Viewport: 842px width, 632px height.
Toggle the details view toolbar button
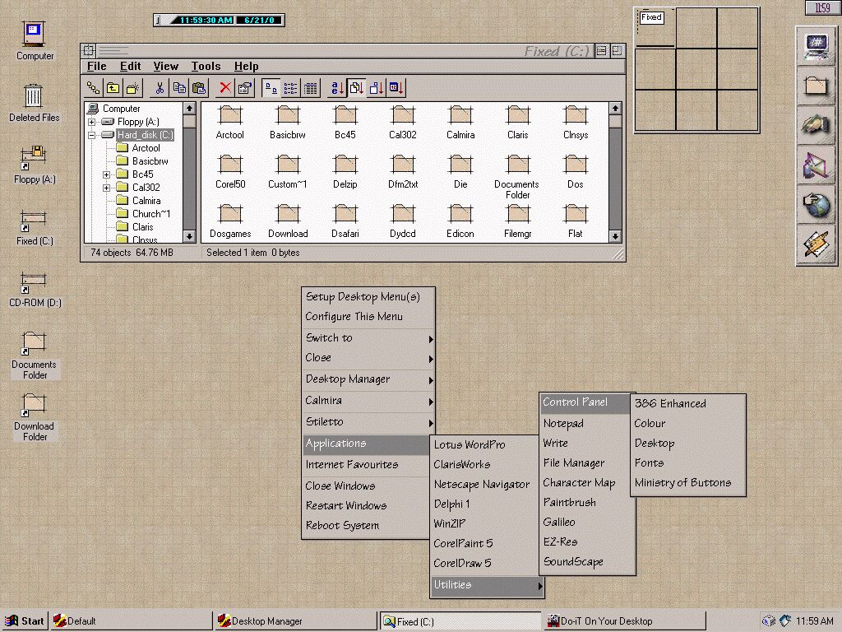pos(310,88)
